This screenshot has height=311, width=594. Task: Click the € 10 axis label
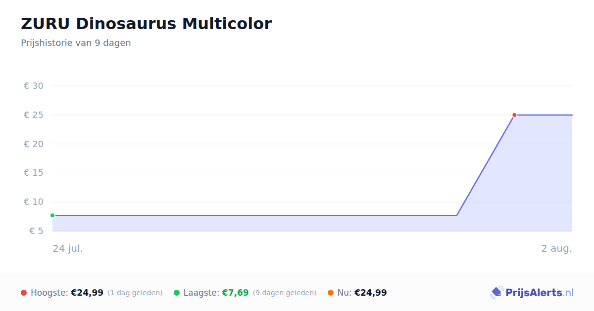coord(34,202)
